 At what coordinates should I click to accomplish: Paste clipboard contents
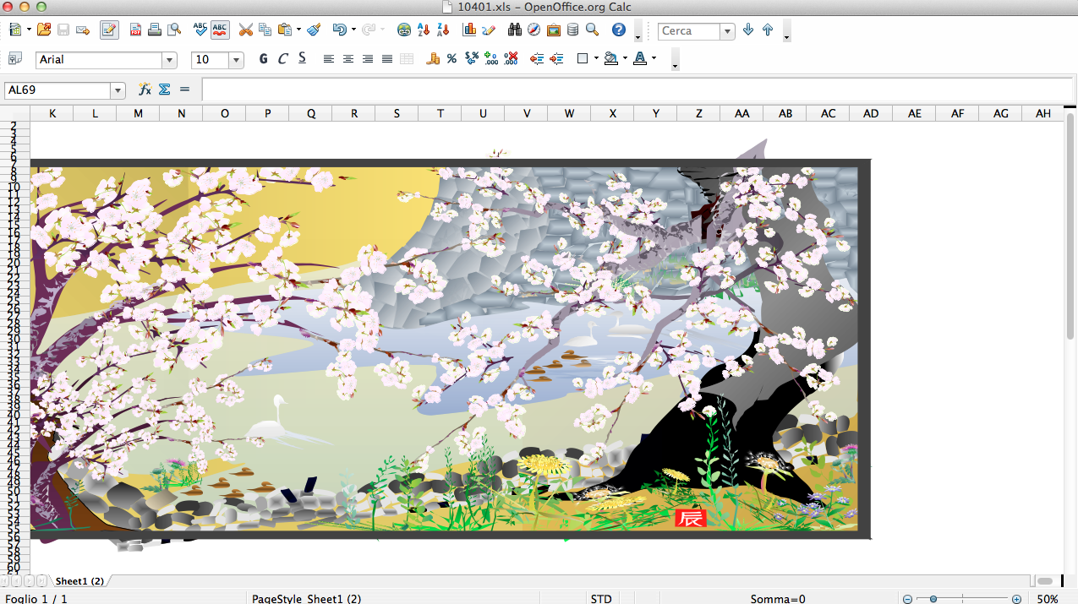284,30
